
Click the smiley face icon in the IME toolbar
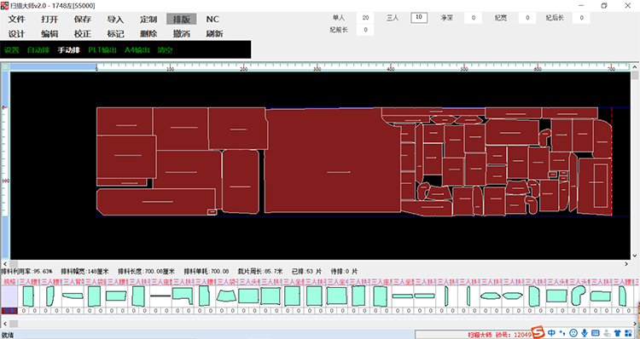(x=573, y=333)
